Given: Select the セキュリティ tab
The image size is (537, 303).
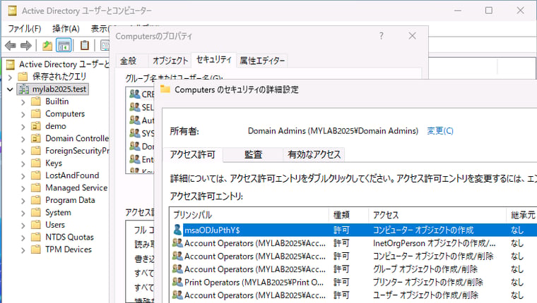Looking at the screenshot, I should coord(213,60).
